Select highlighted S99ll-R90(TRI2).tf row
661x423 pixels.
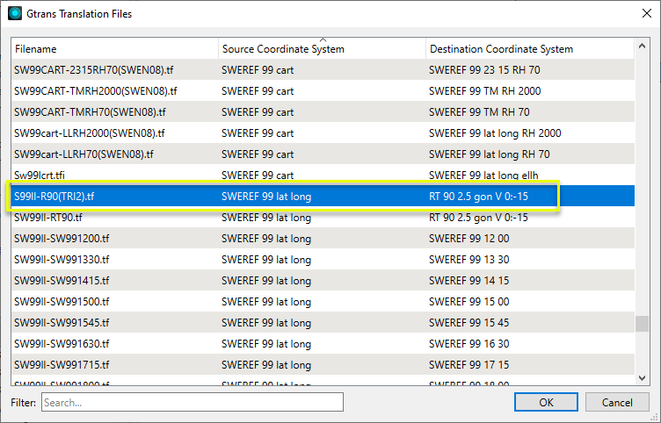(54, 197)
